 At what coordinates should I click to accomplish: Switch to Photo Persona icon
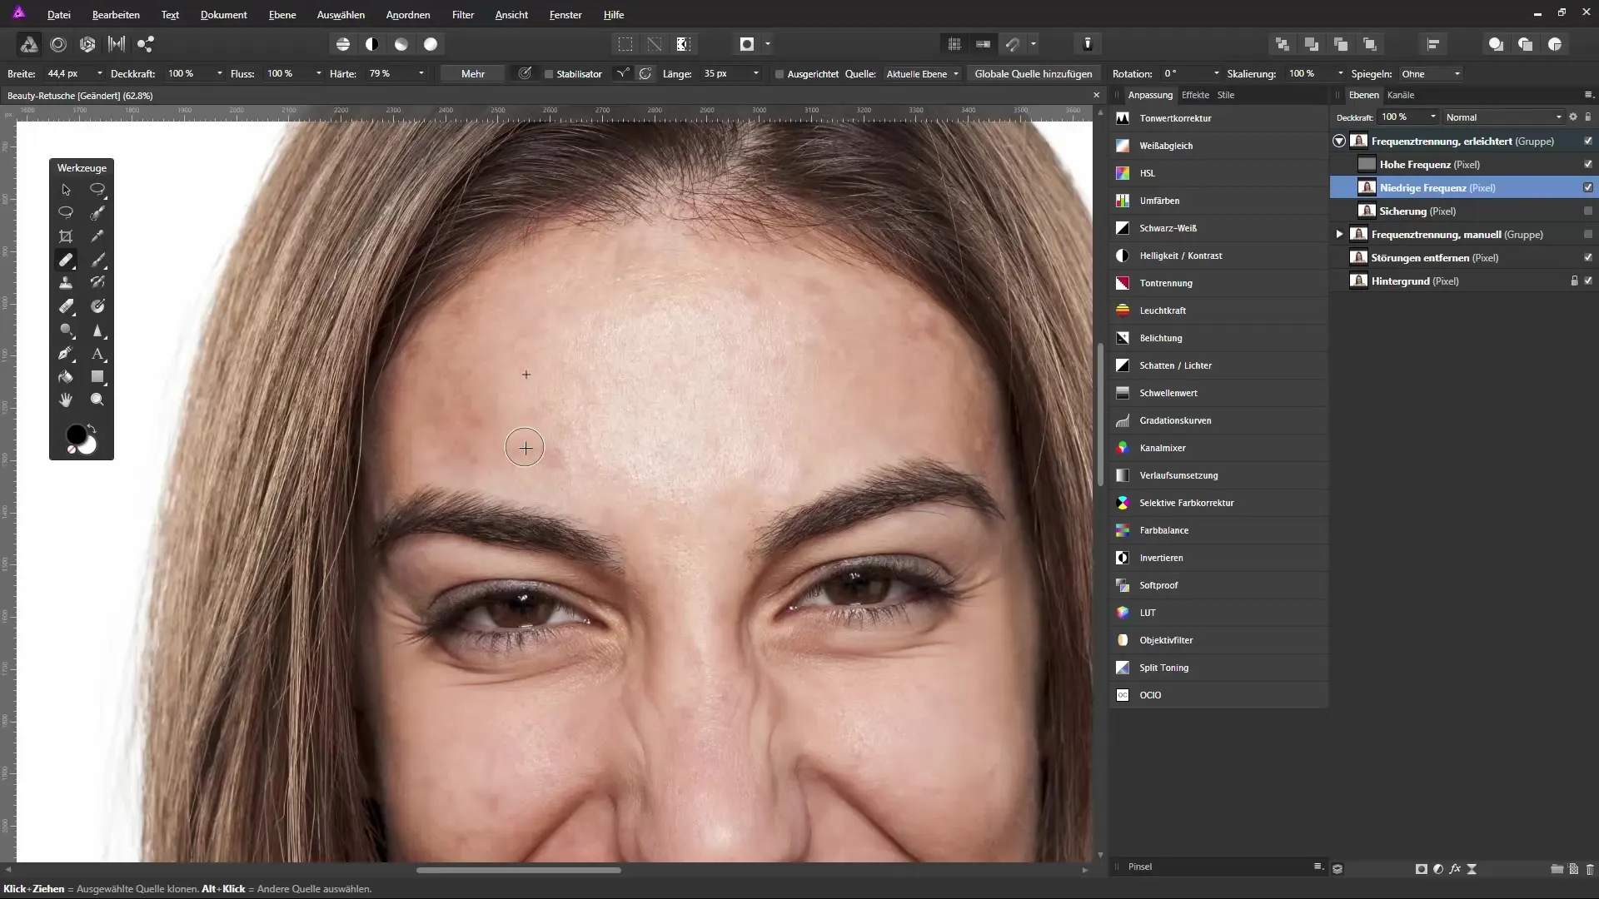point(28,44)
